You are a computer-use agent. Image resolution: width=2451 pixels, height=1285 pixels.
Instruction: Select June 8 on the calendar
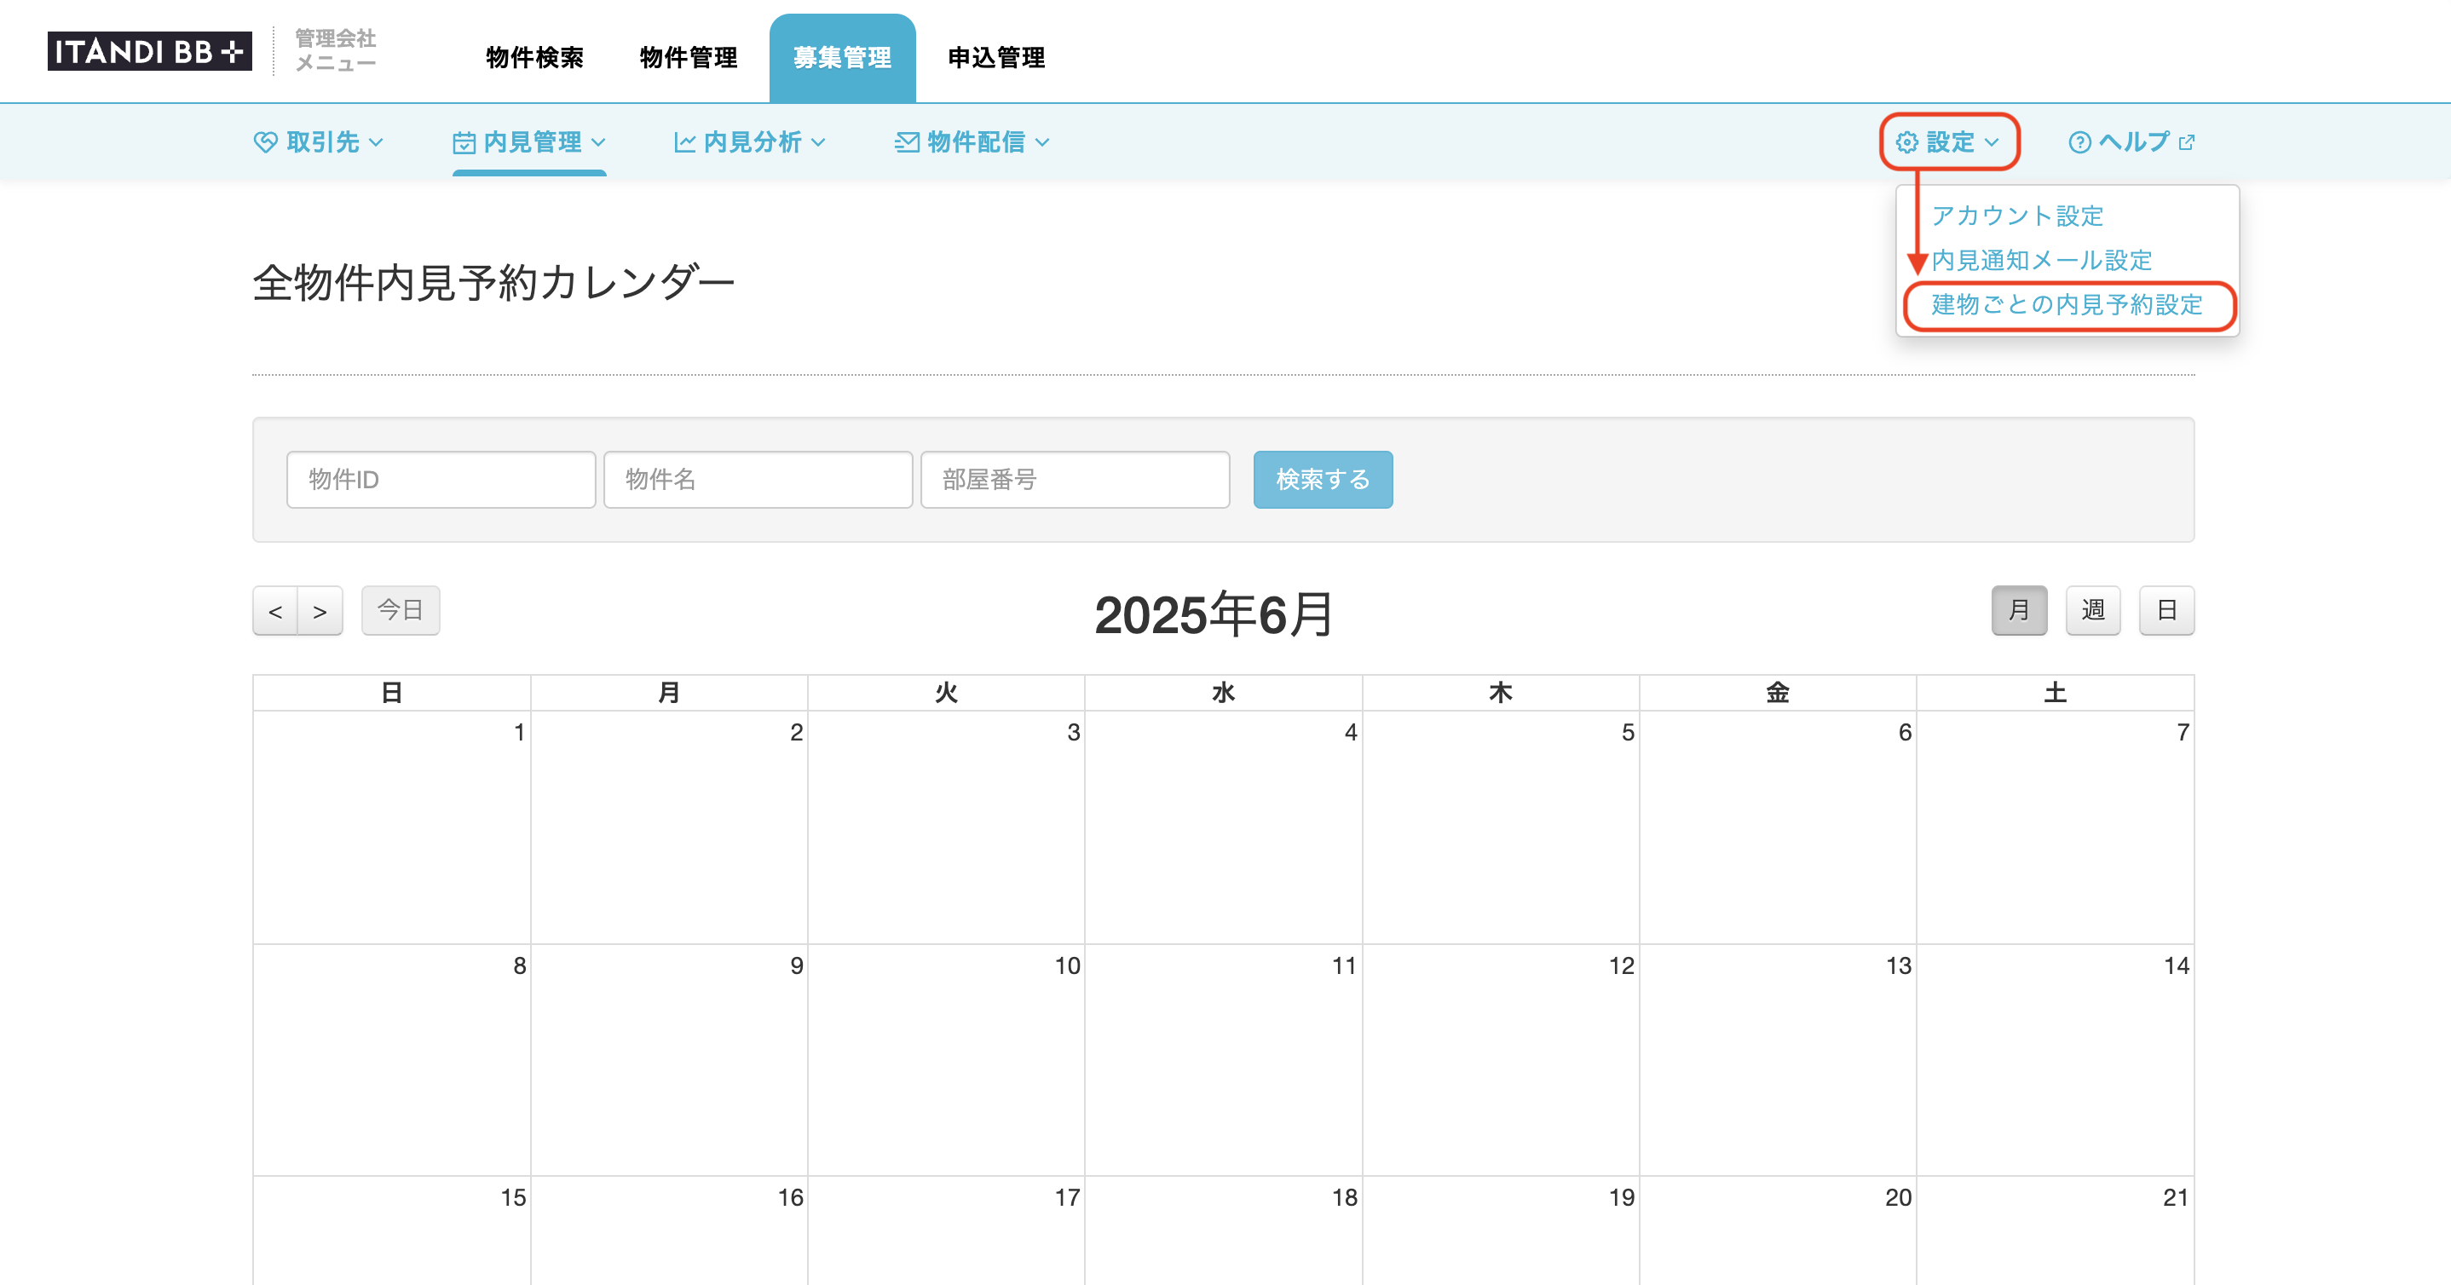pyautogui.click(x=392, y=1059)
